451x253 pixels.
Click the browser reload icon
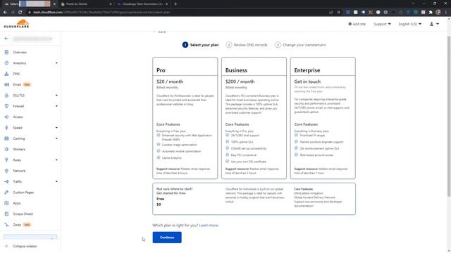click(20, 13)
